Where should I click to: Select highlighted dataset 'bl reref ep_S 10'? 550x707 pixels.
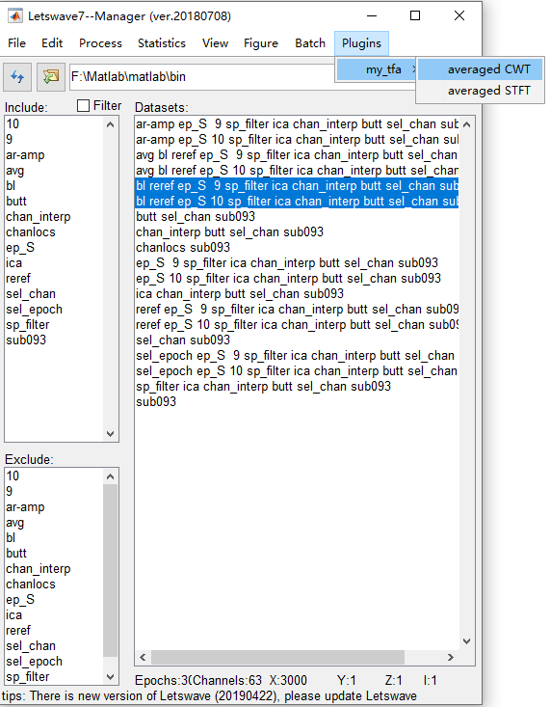[297, 201]
